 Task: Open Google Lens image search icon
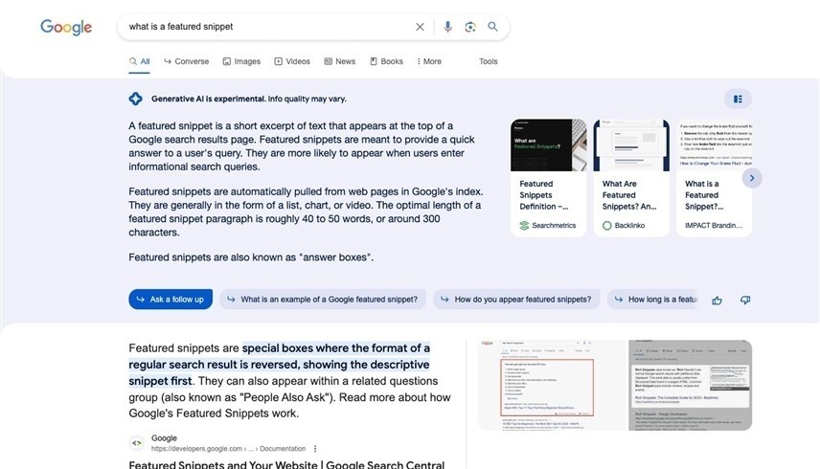[470, 27]
